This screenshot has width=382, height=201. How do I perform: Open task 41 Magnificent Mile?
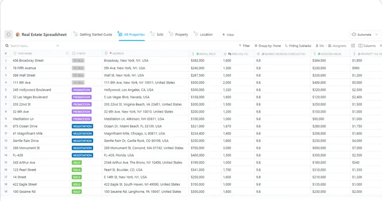click(28, 133)
